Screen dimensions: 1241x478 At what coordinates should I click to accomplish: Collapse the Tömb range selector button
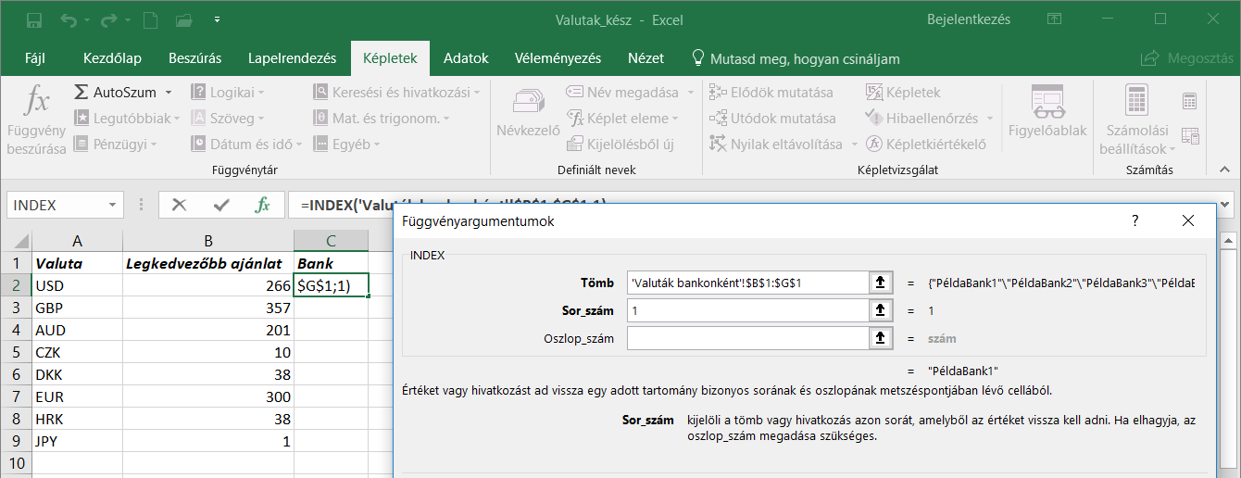point(880,283)
